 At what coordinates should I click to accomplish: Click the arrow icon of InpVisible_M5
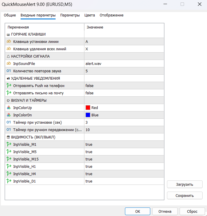point(9,152)
